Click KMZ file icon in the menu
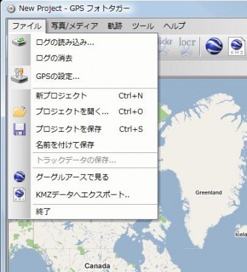The height and width of the screenshot is (272, 247). pyautogui.click(x=20, y=194)
